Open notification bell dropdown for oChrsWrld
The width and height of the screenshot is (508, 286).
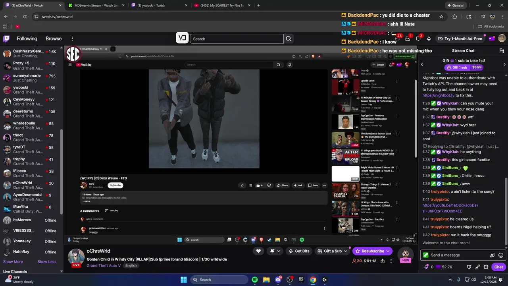275,251
